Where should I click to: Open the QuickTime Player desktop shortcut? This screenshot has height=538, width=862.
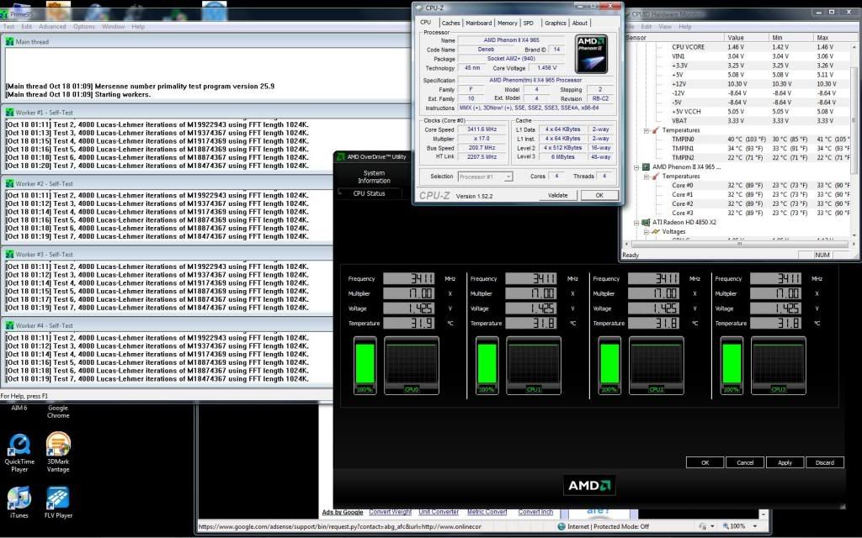point(19,445)
